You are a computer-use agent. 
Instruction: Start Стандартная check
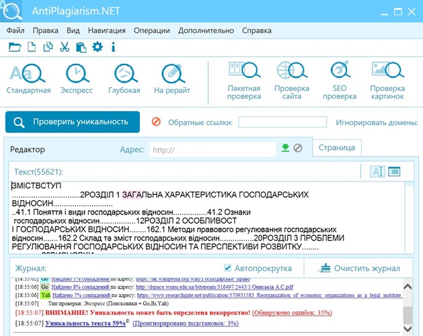(x=29, y=78)
